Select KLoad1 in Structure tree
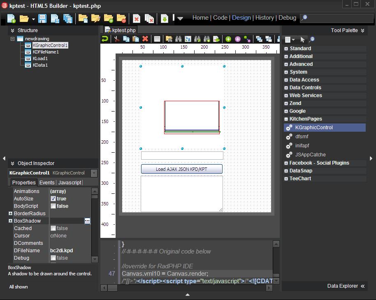 pyautogui.click(x=40, y=58)
